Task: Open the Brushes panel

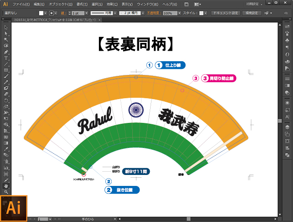Action: (x=287, y=33)
